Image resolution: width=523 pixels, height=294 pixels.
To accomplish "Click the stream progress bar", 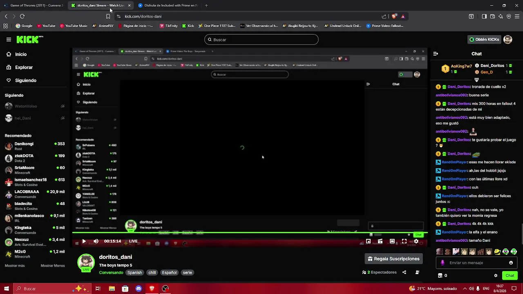I will [250, 233].
